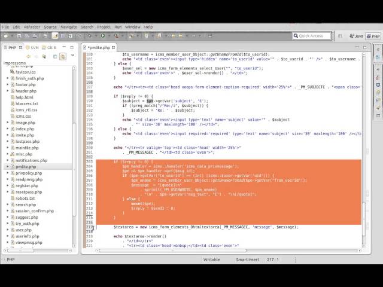
Task: Maximize the editor area
Action: tap(364, 47)
